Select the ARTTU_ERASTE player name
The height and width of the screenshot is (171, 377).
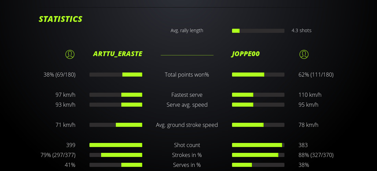pyautogui.click(x=118, y=54)
